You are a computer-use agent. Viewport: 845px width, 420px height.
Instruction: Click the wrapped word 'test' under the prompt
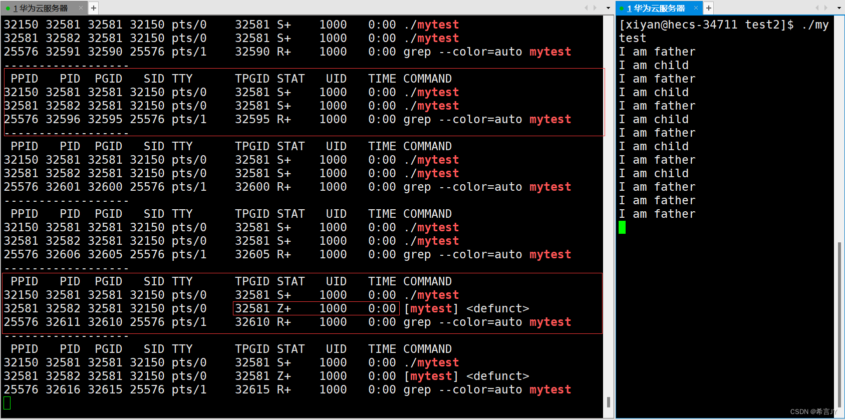click(633, 38)
